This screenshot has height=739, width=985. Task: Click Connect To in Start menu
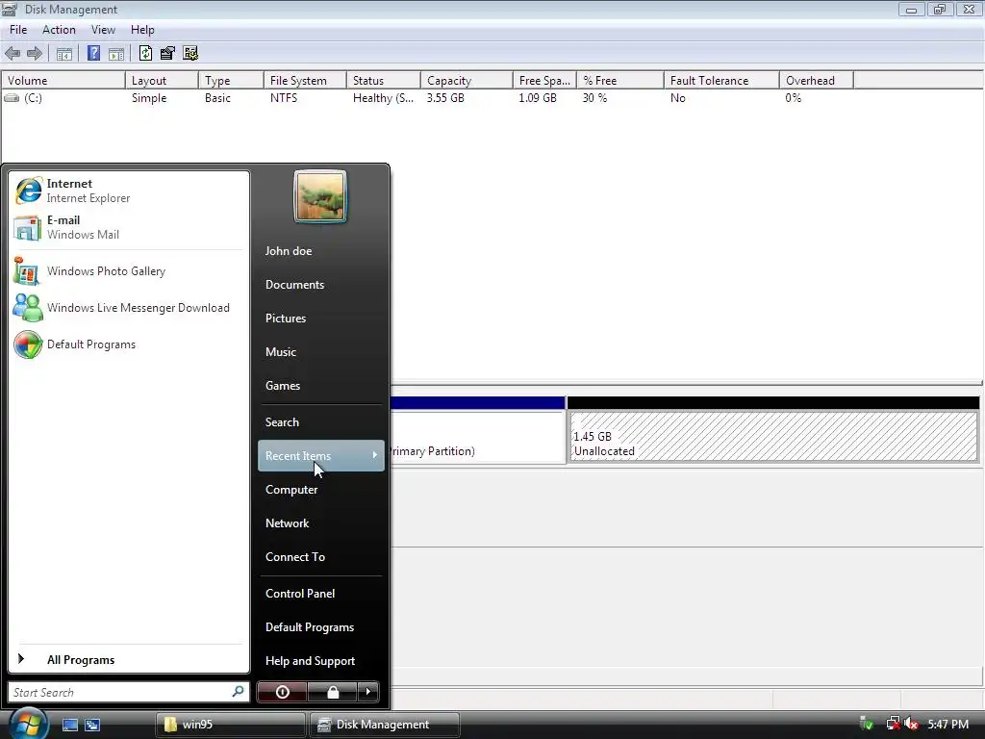point(295,557)
